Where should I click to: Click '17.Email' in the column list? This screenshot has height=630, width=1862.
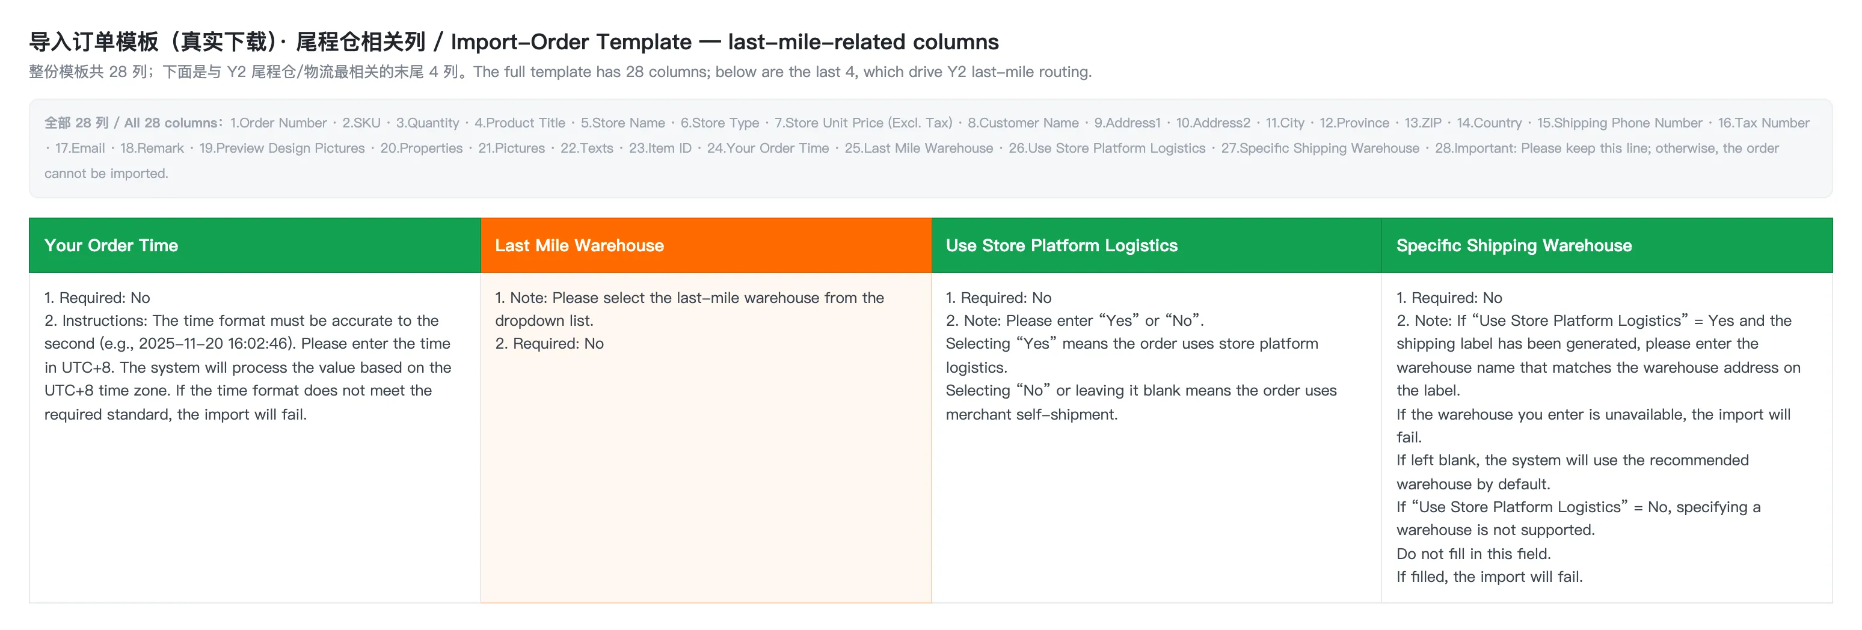[x=79, y=148]
